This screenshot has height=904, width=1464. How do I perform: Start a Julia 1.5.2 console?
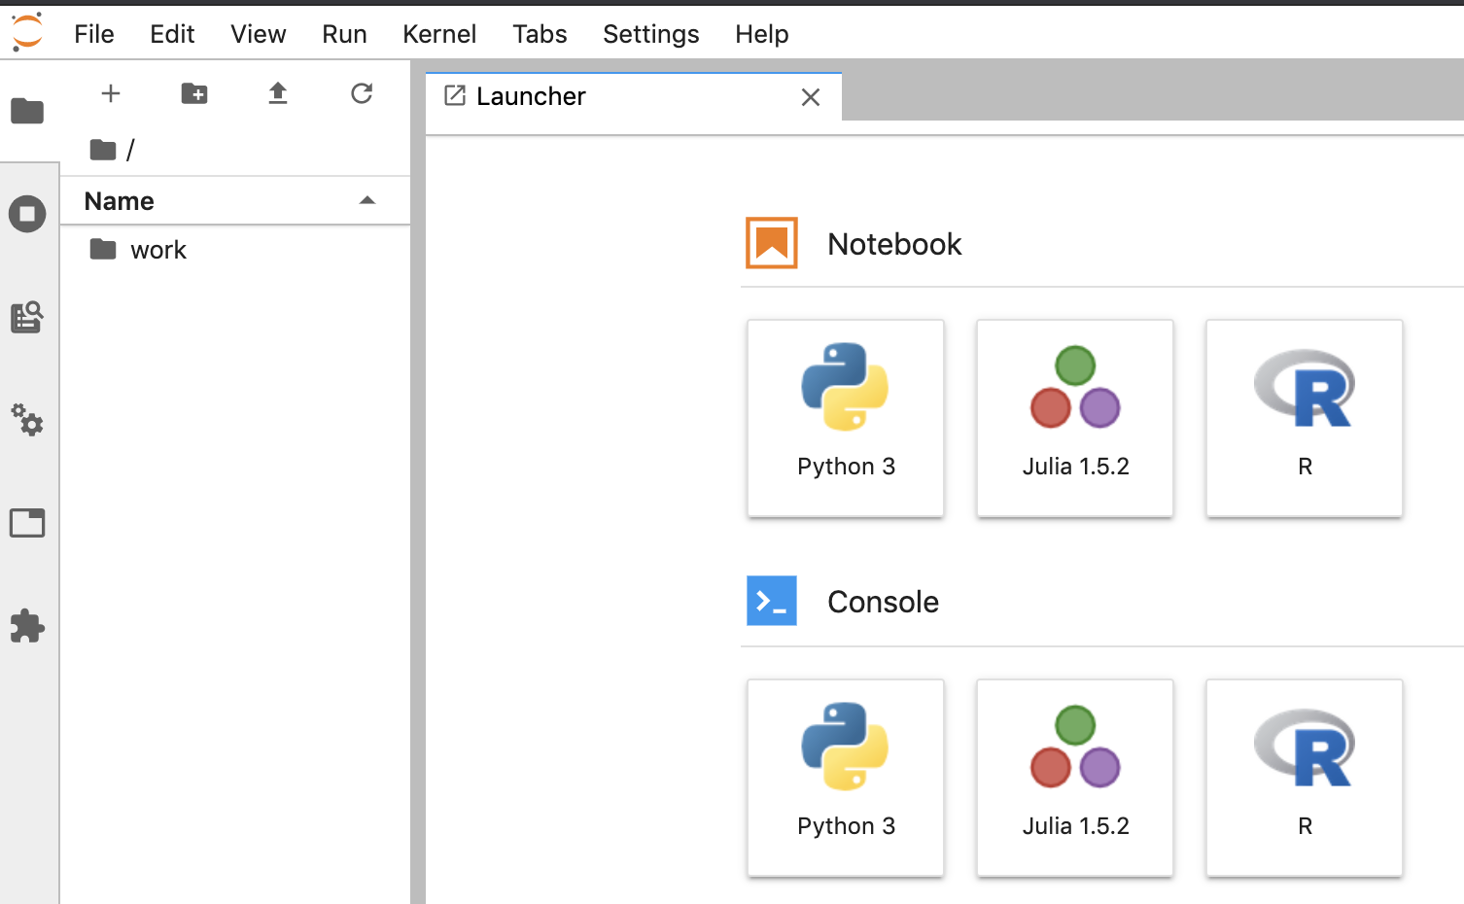[1075, 778]
